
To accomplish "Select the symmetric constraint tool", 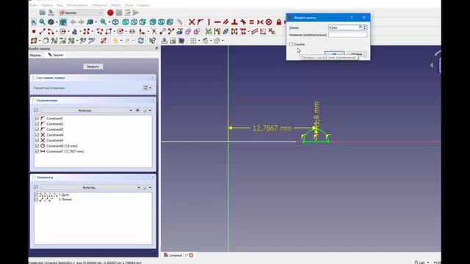I will click(x=260, y=22).
